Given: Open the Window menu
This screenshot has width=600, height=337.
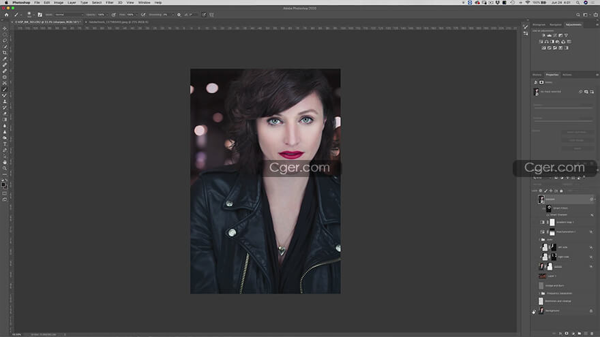Looking at the screenshot, I should point(145,2).
